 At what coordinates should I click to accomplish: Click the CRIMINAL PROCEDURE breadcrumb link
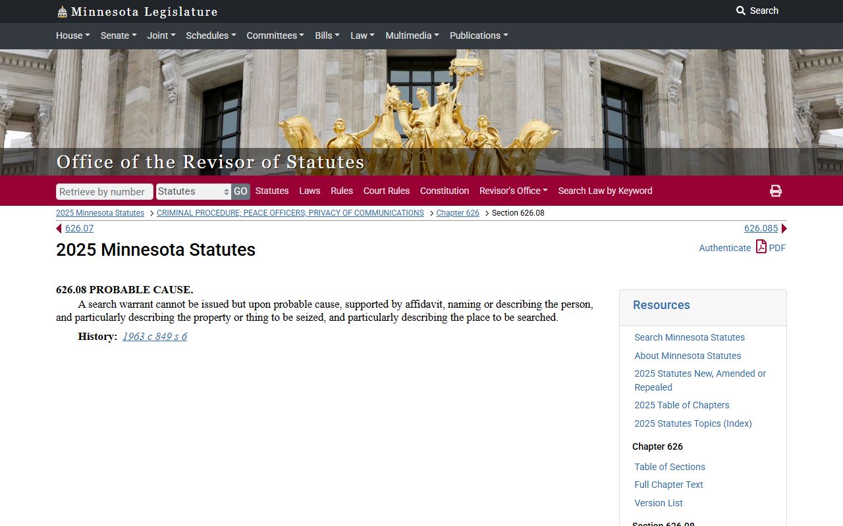tap(290, 213)
